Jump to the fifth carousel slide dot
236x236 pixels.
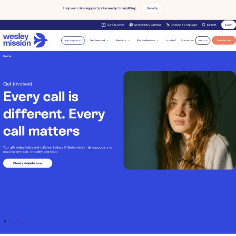21,221
